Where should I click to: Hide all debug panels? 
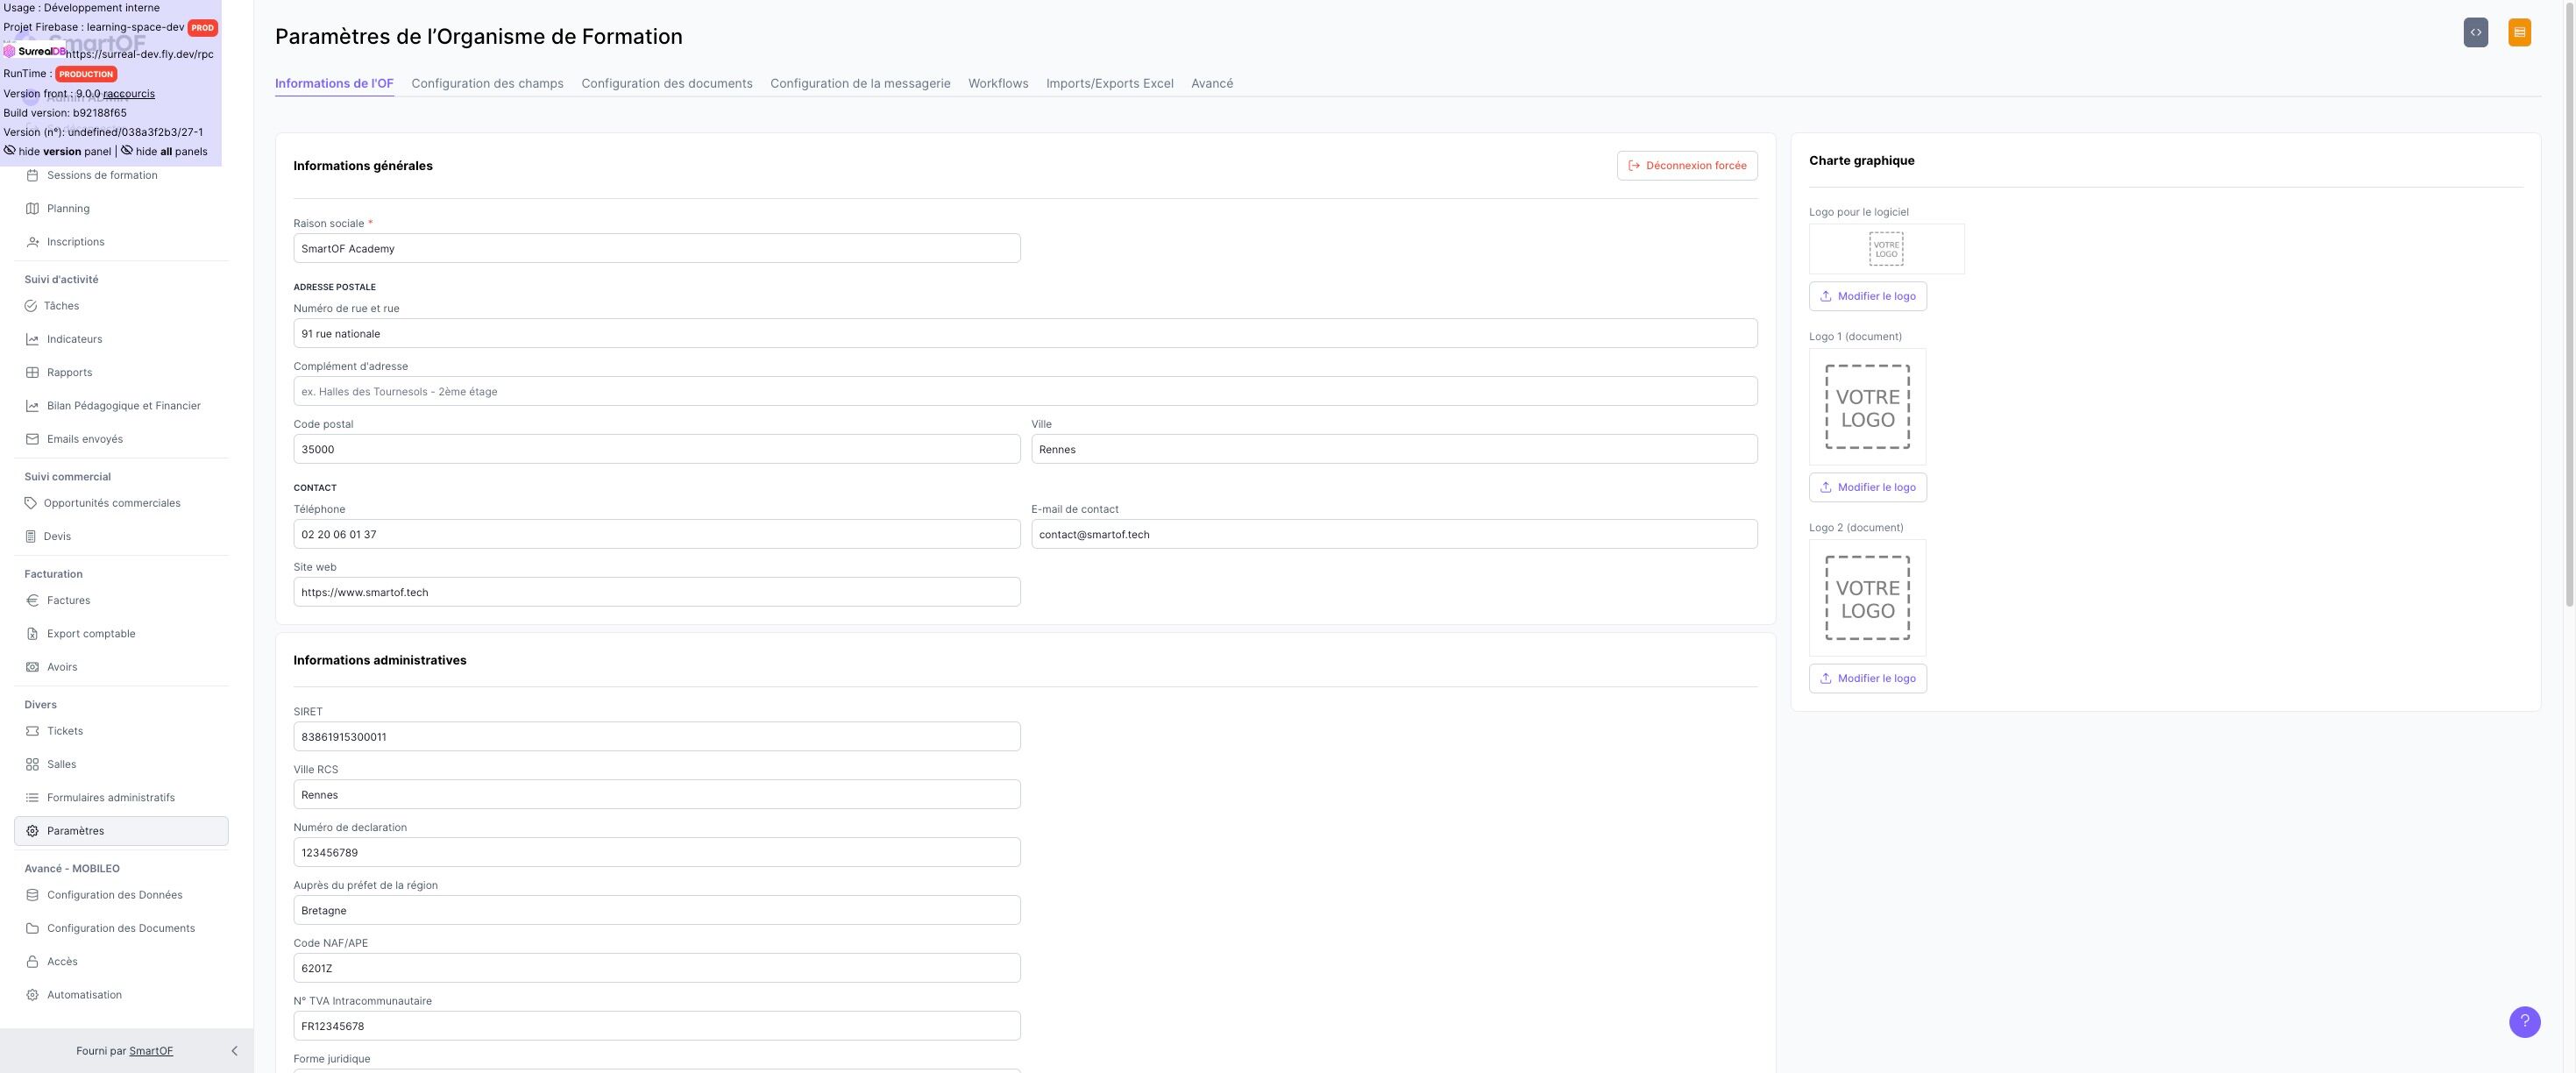coord(170,152)
